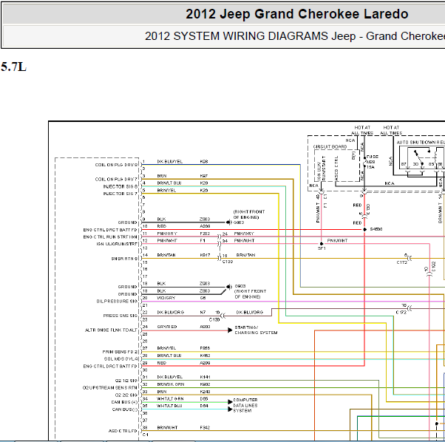The width and height of the screenshot is (445, 442).
Task: Click the 'INJECTOR SIG 8' pin label
Action: pos(120,186)
